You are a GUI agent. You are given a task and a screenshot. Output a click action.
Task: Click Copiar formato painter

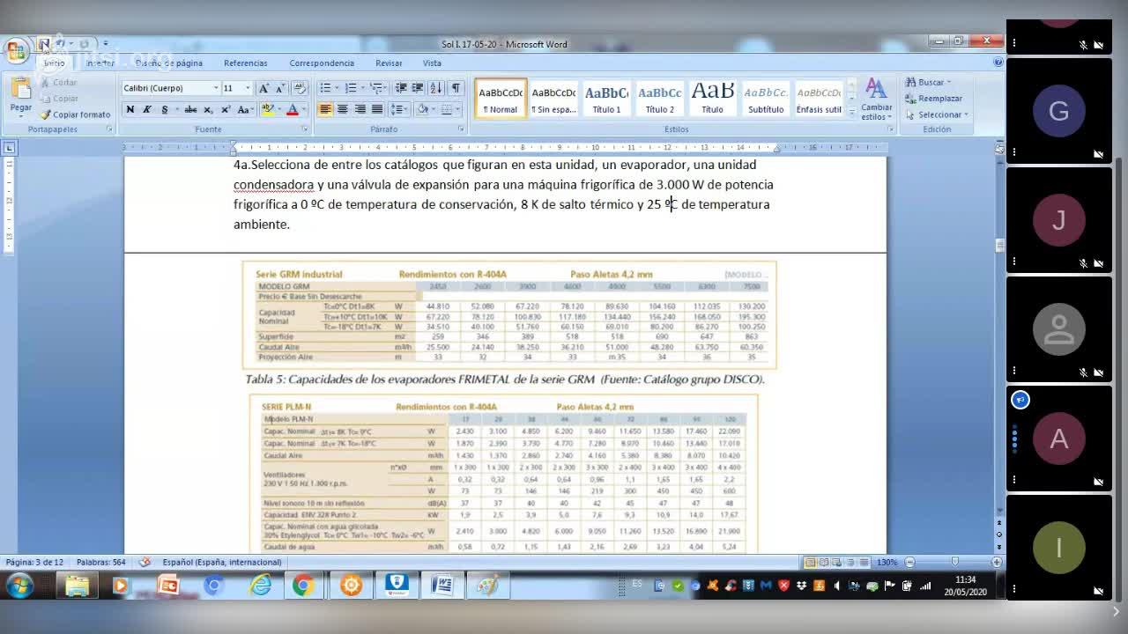click(76, 114)
